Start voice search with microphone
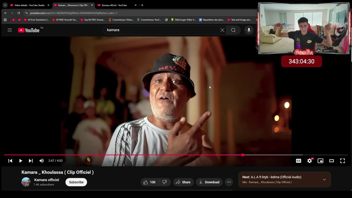This screenshot has height=198, width=352. point(249,30)
